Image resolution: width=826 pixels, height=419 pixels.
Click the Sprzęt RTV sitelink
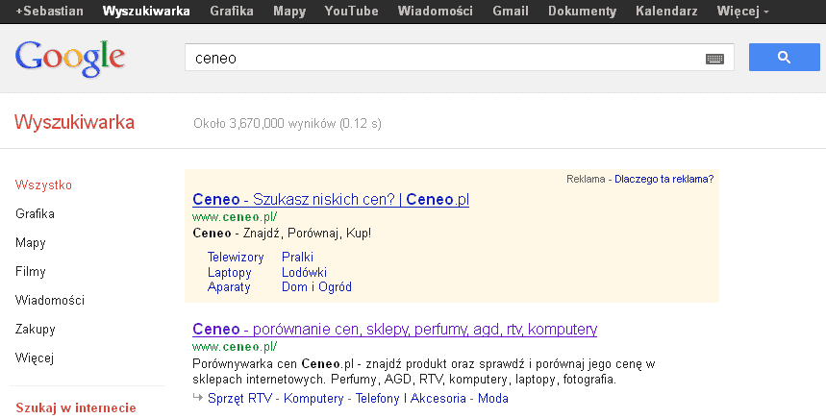pos(240,399)
